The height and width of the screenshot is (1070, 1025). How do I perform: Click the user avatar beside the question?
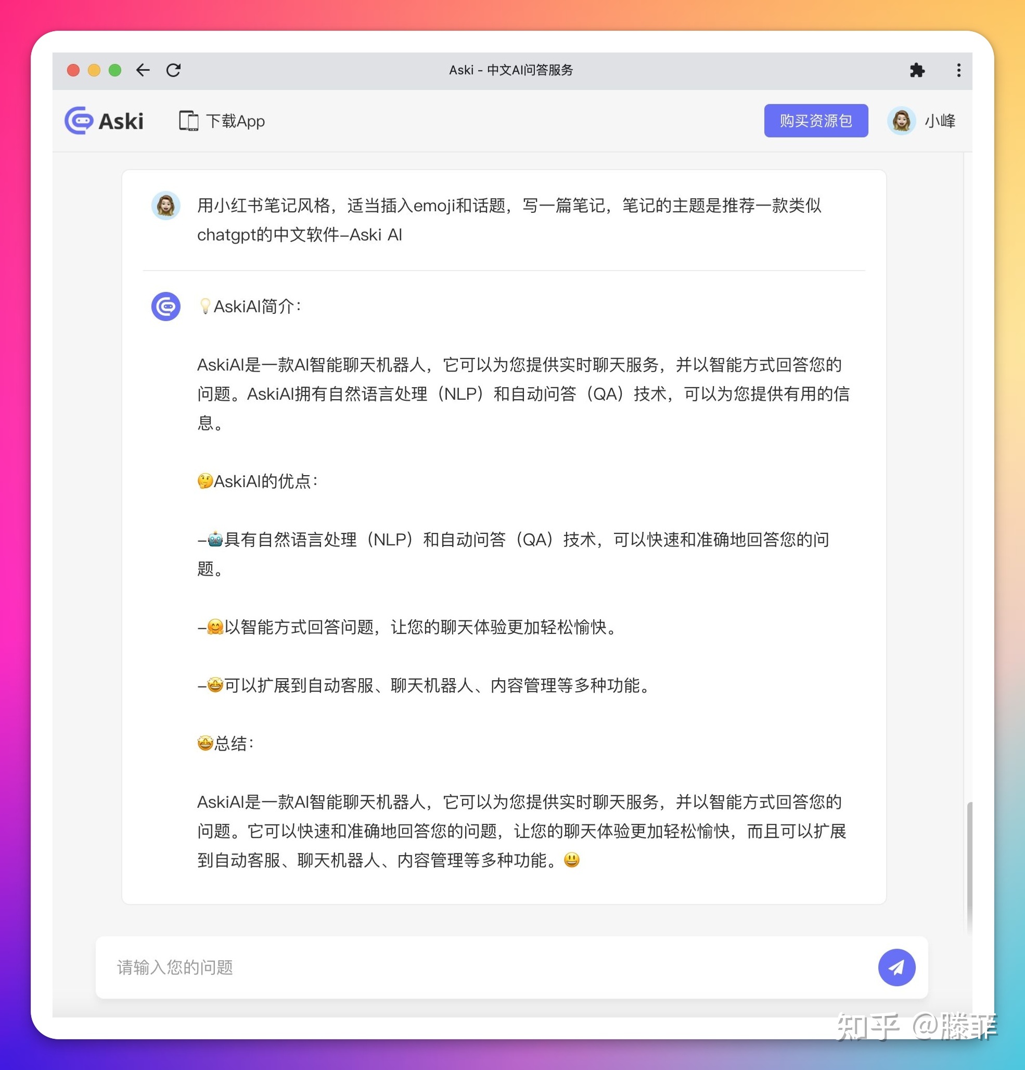tap(166, 205)
